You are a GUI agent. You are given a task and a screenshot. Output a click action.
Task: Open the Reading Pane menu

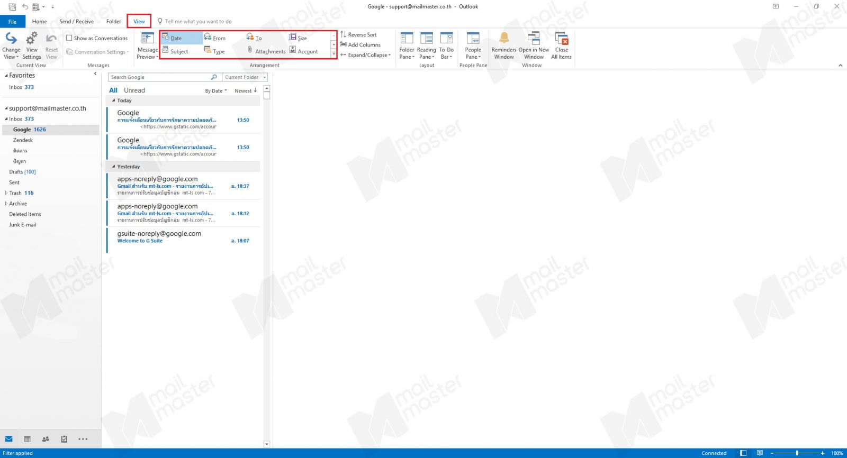426,45
